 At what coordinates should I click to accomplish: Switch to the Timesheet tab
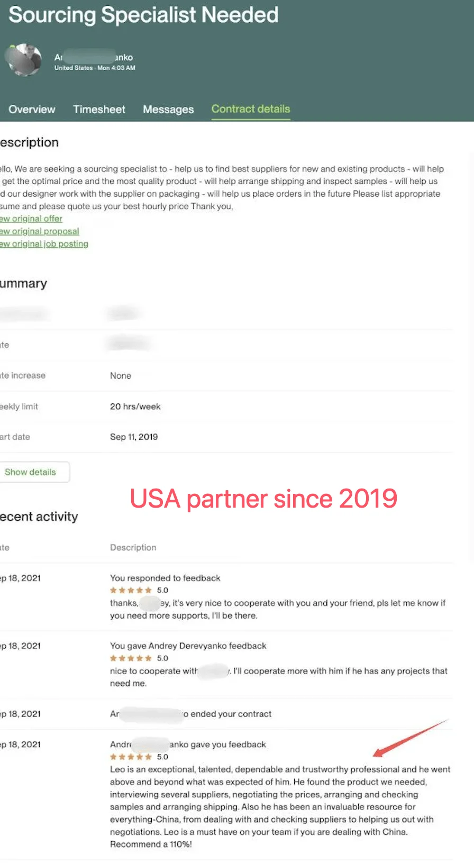99,109
